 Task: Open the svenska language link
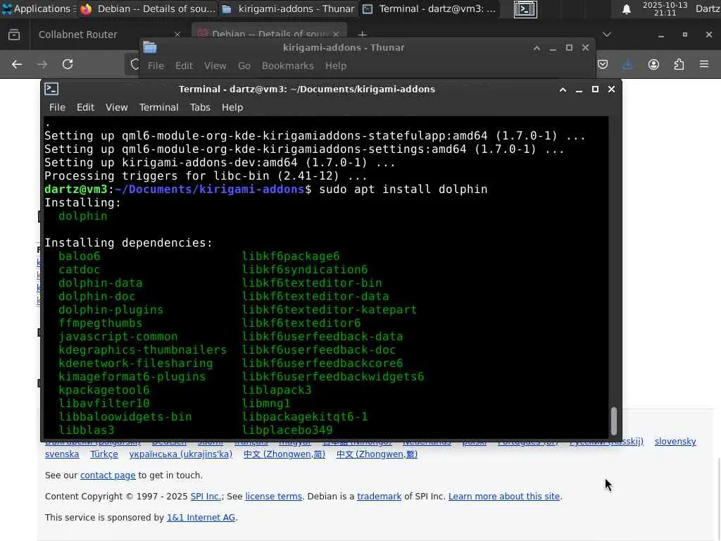click(62, 454)
